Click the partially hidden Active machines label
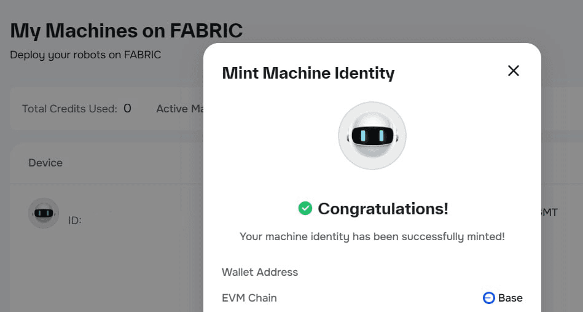Image resolution: width=583 pixels, height=312 pixels. (179, 109)
